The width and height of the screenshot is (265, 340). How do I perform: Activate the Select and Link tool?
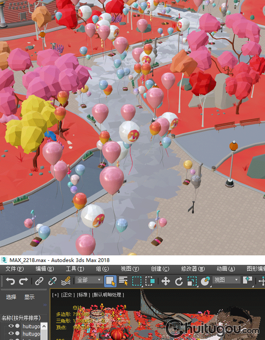click(x=39, y=281)
